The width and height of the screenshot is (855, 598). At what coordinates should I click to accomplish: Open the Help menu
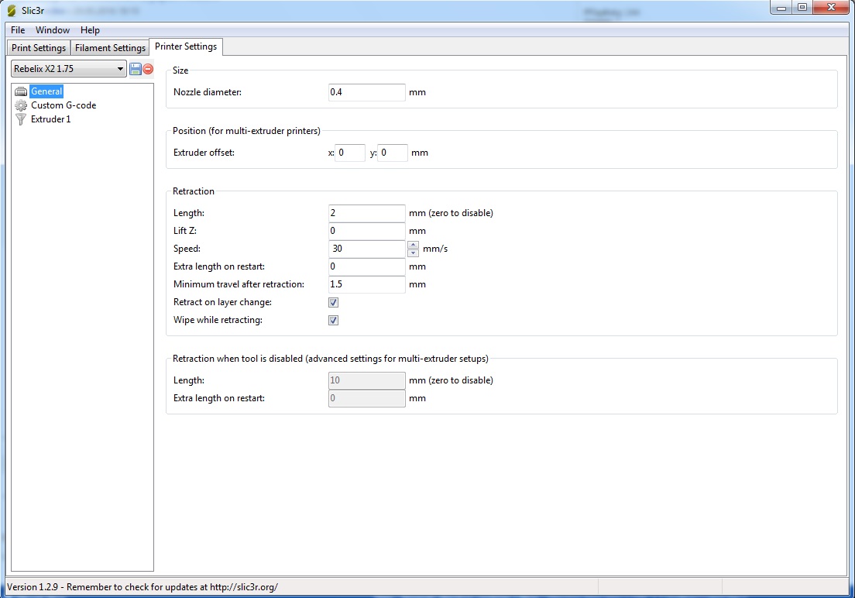(90, 30)
